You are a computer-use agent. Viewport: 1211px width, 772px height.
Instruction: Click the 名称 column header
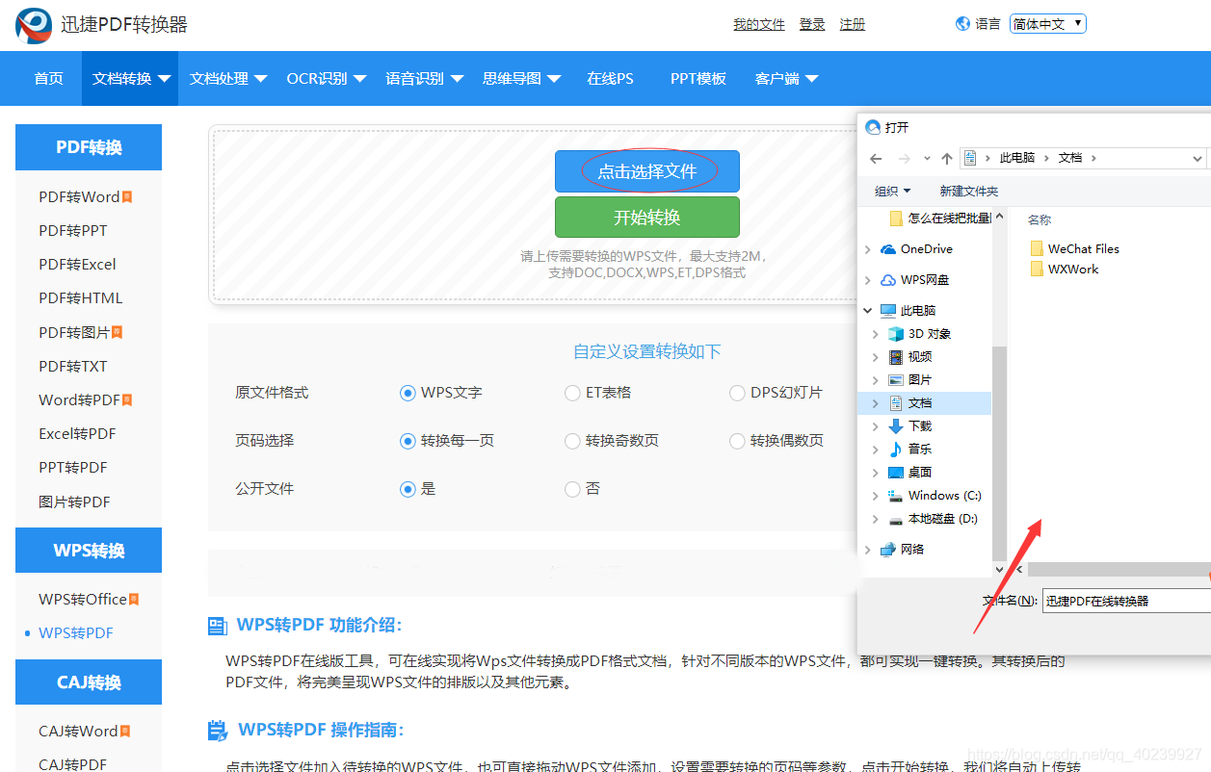pos(1040,220)
